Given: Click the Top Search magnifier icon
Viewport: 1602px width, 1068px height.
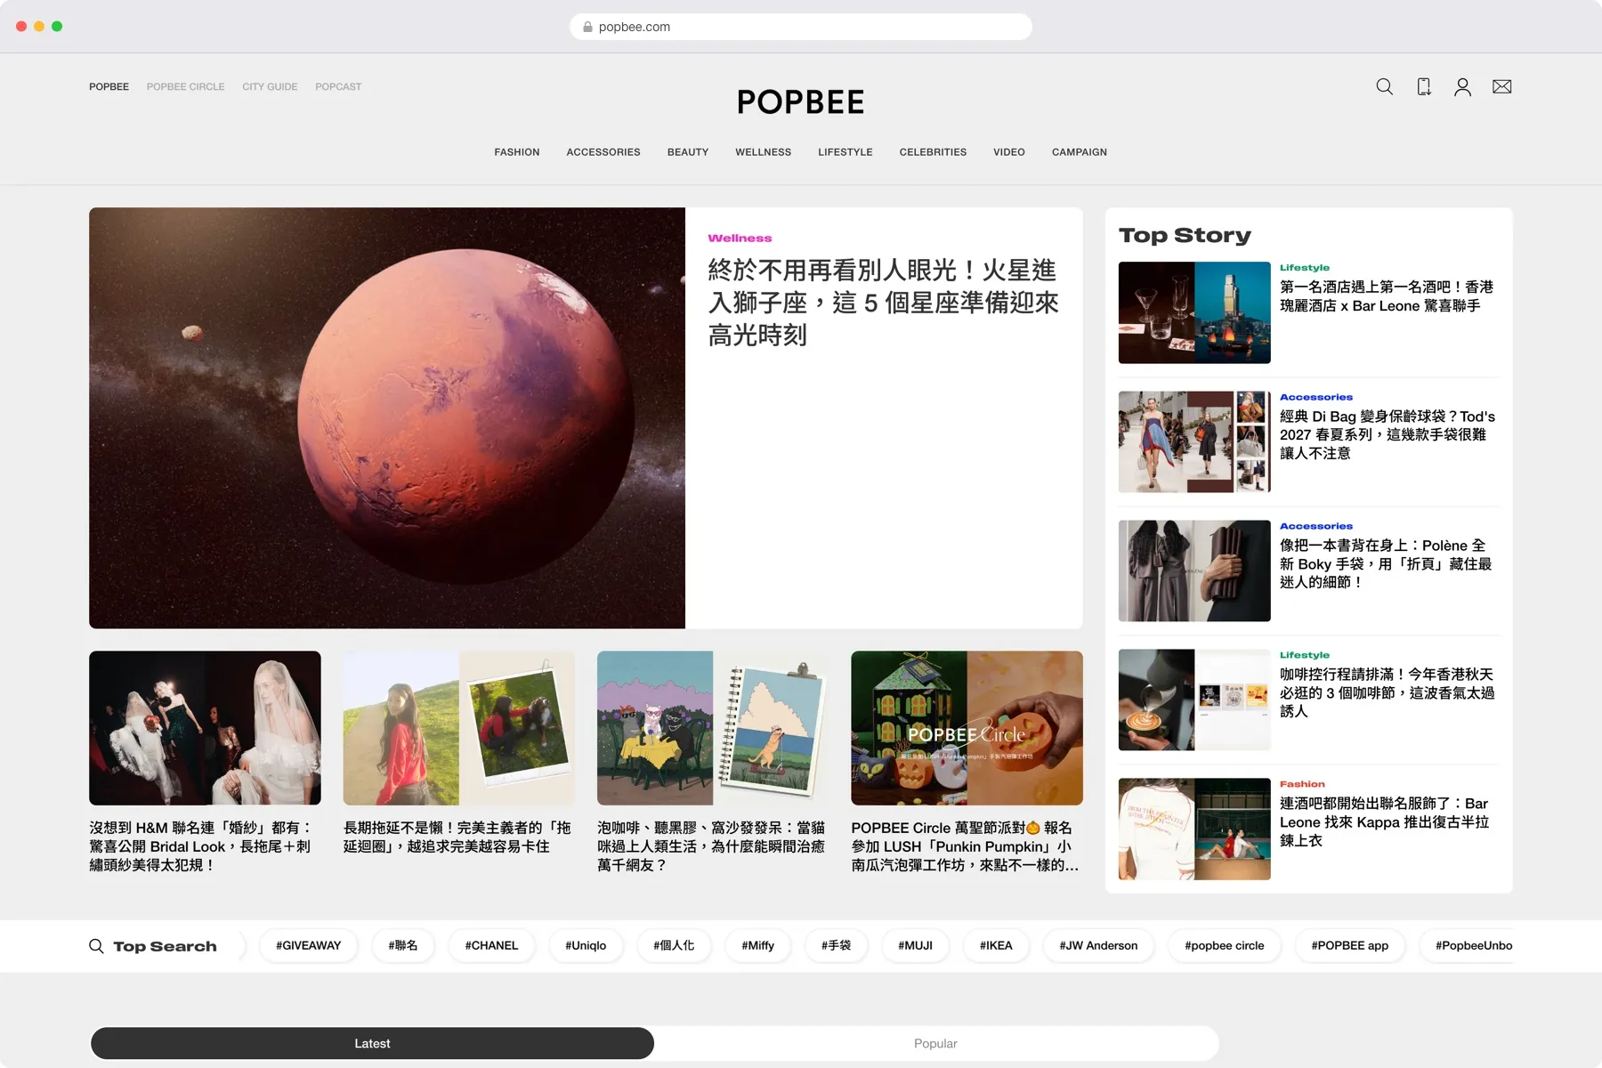Looking at the screenshot, I should tap(96, 946).
